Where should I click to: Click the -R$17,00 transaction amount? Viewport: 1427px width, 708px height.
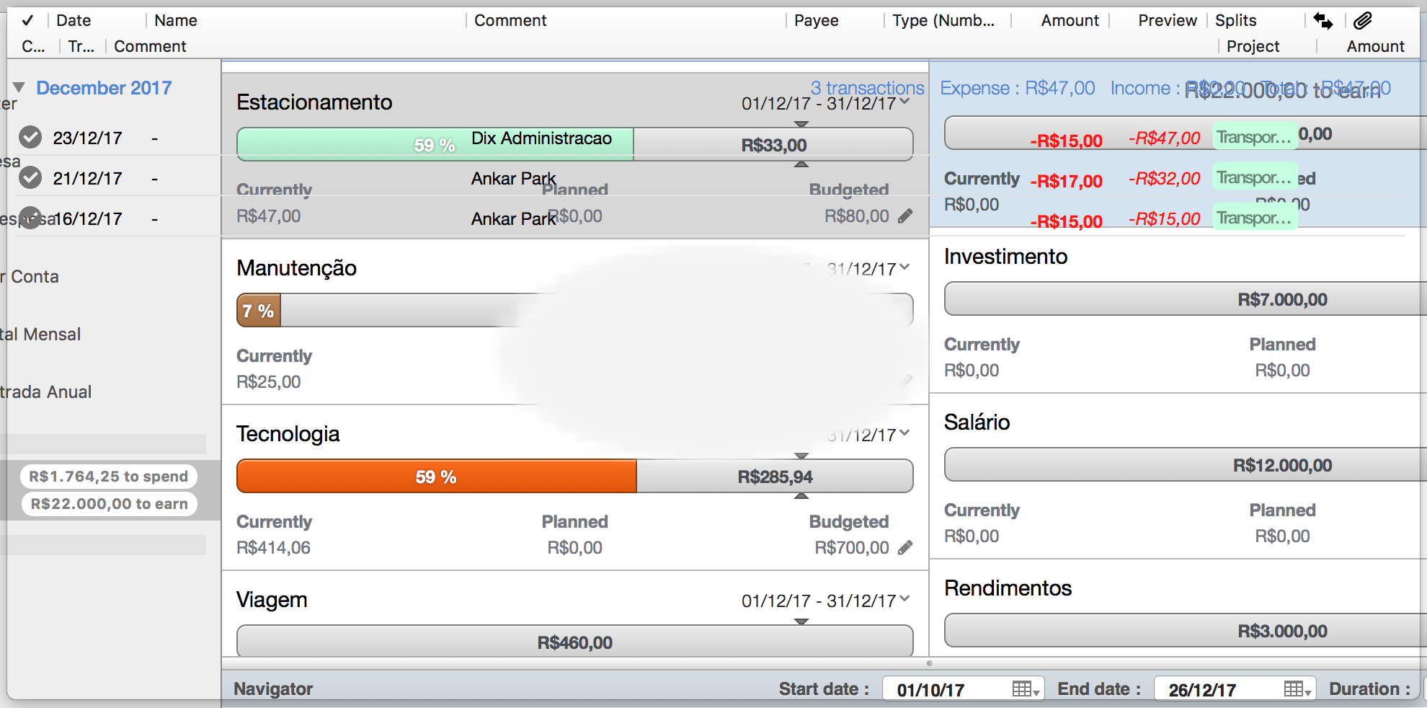click(1066, 181)
